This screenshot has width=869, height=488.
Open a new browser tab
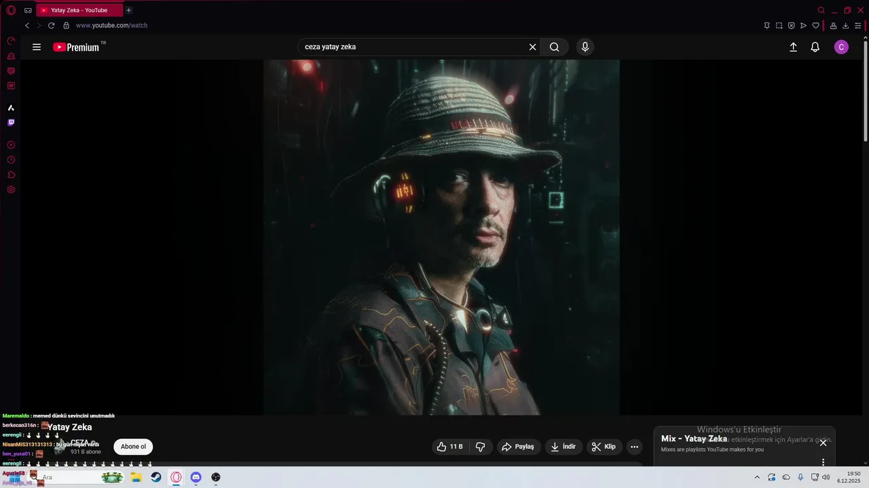[x=129, y=10]
